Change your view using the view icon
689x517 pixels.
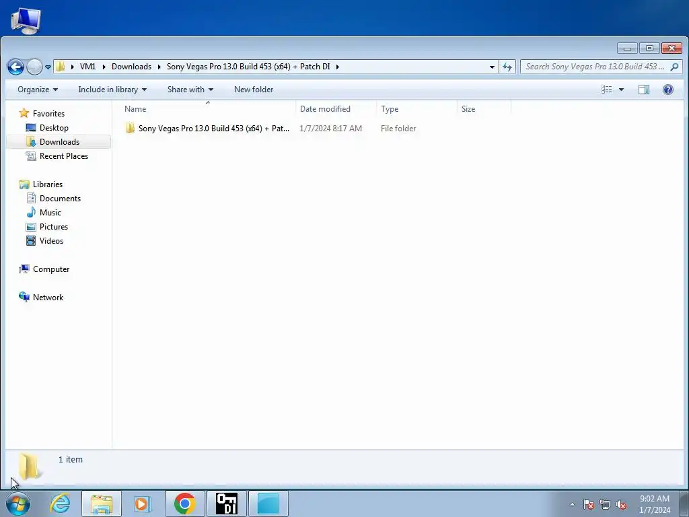point(607,90)
